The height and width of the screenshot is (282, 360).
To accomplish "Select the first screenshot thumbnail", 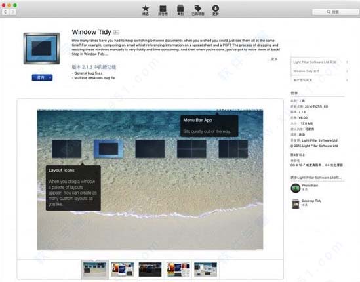I will pos(94,270).
